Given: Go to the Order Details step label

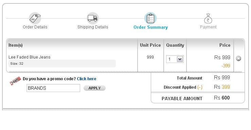Looking at the screenshot, I should [35, 27].
